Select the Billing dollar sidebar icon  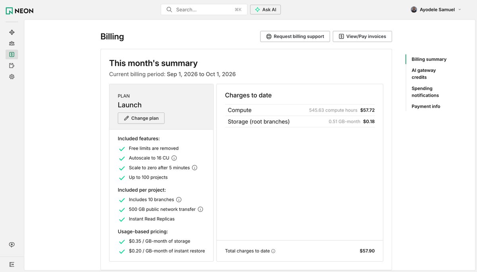point(12,54)
